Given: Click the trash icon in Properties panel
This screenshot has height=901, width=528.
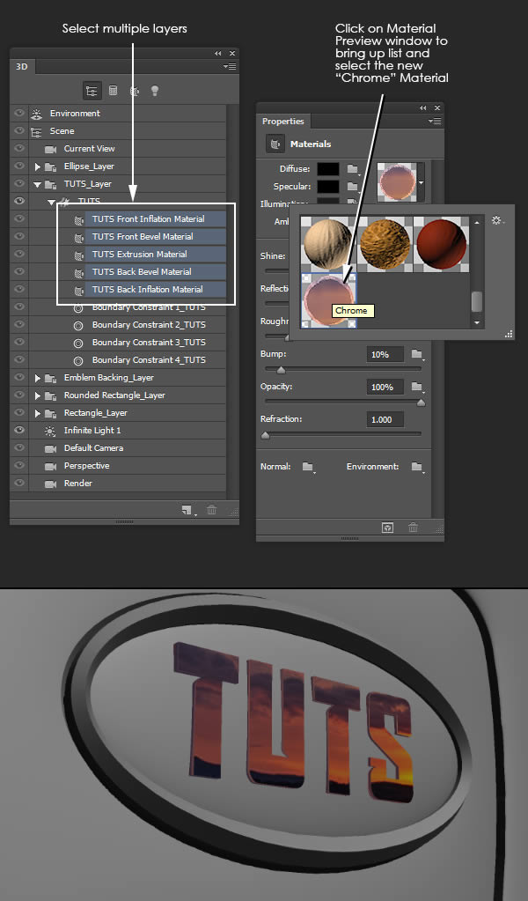Looking at the screenshot, I should pos(413,528).
